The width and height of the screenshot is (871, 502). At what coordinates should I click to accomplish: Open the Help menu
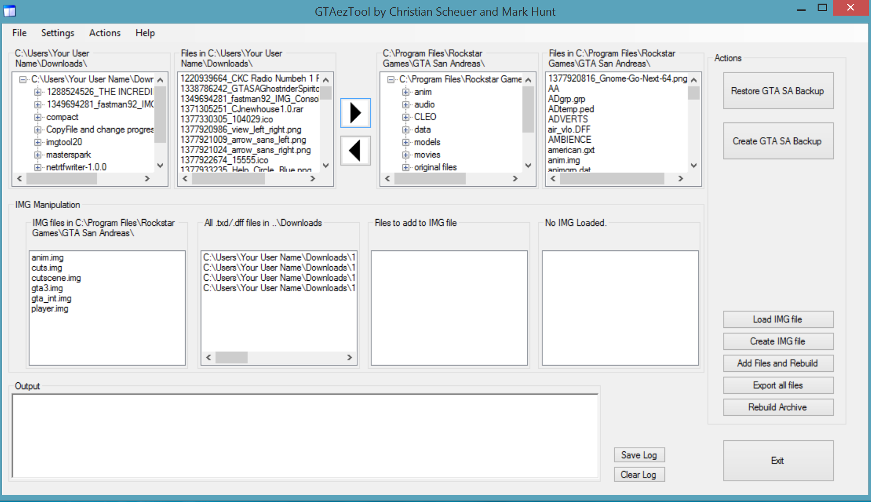tap(145, 33)
